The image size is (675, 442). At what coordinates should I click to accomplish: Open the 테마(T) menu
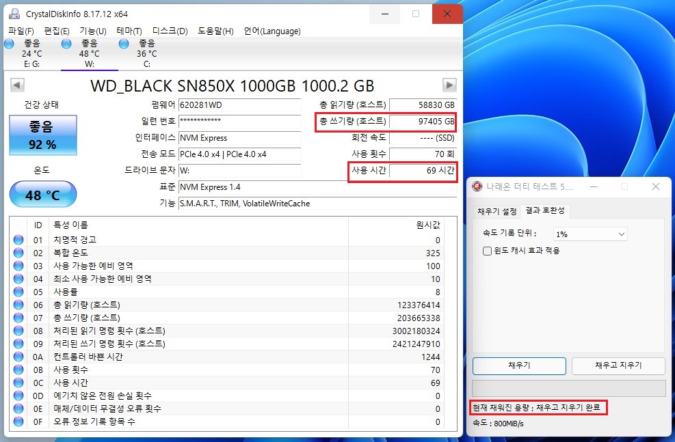(x=129, y=31)
